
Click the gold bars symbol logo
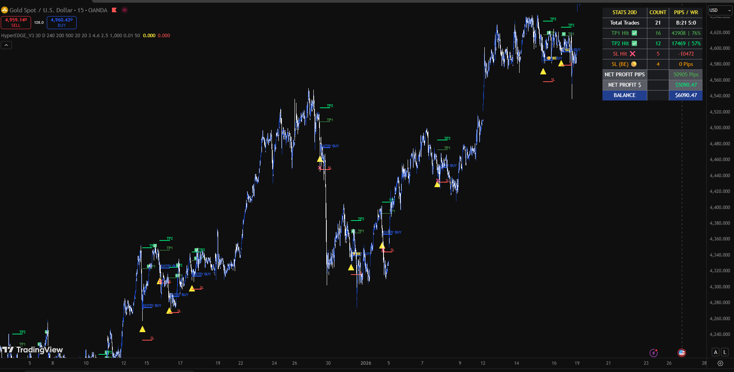pos(5,10)
